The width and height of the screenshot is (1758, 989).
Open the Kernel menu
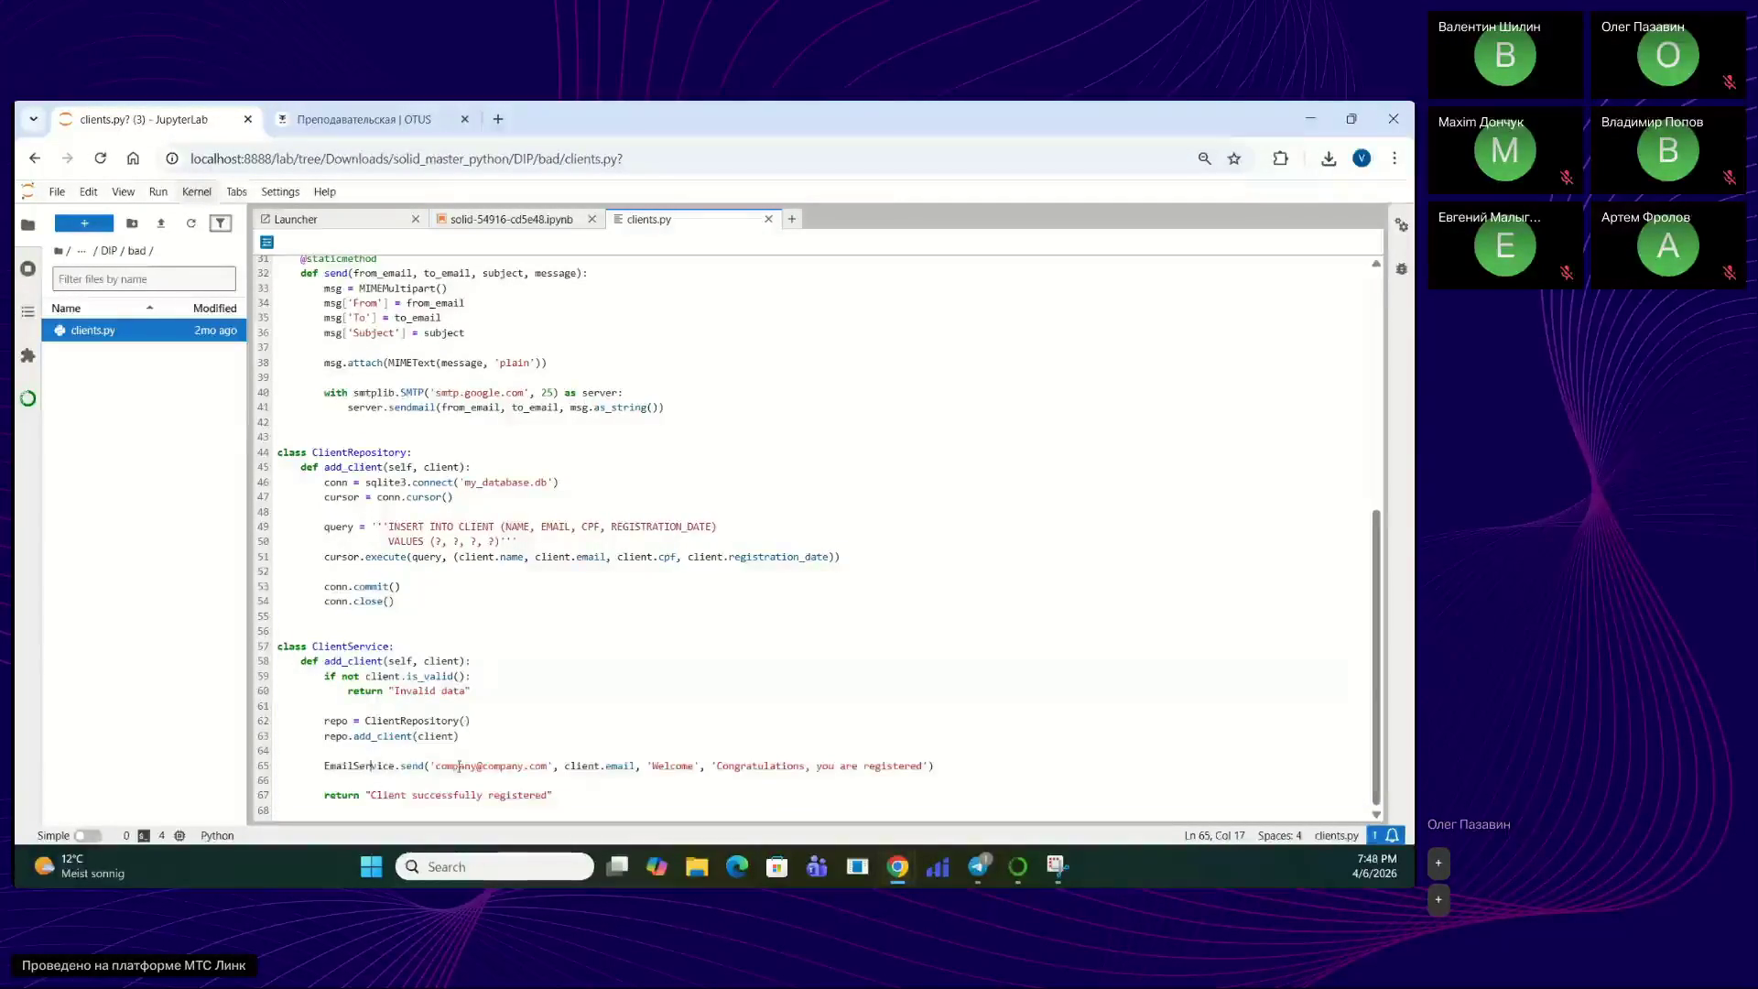click(196, 191)
